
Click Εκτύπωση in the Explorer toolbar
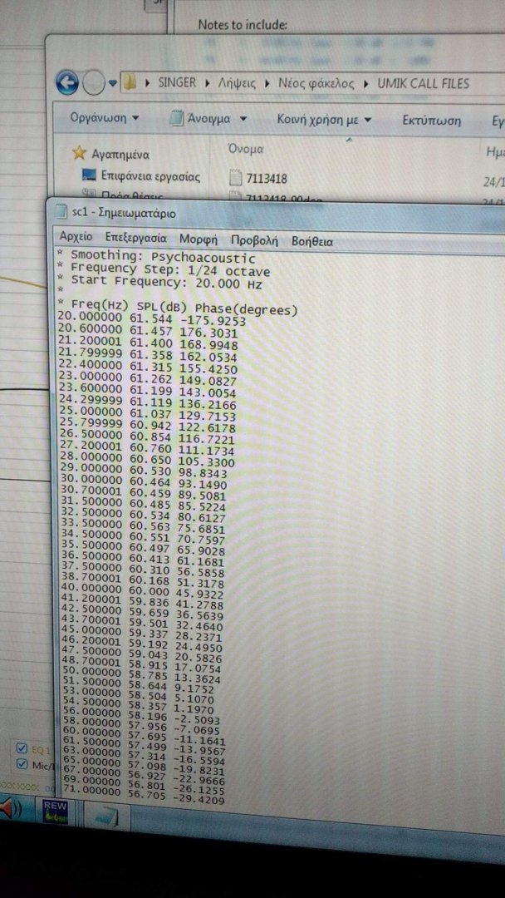click(431, 121)
